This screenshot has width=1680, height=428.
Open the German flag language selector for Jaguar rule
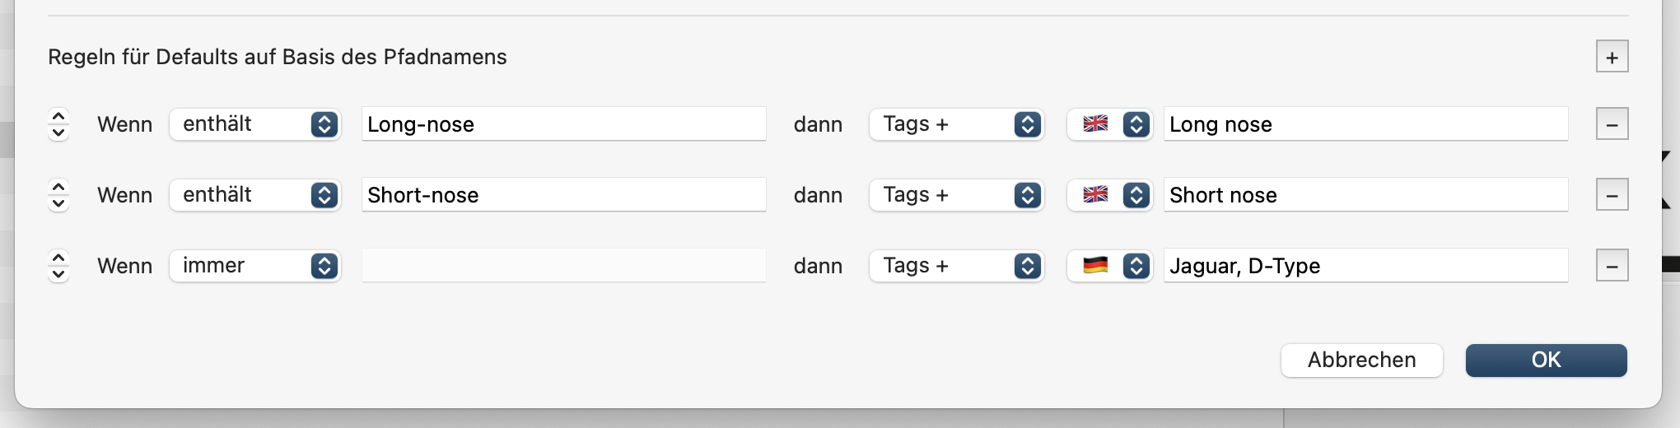(1109, 266)
